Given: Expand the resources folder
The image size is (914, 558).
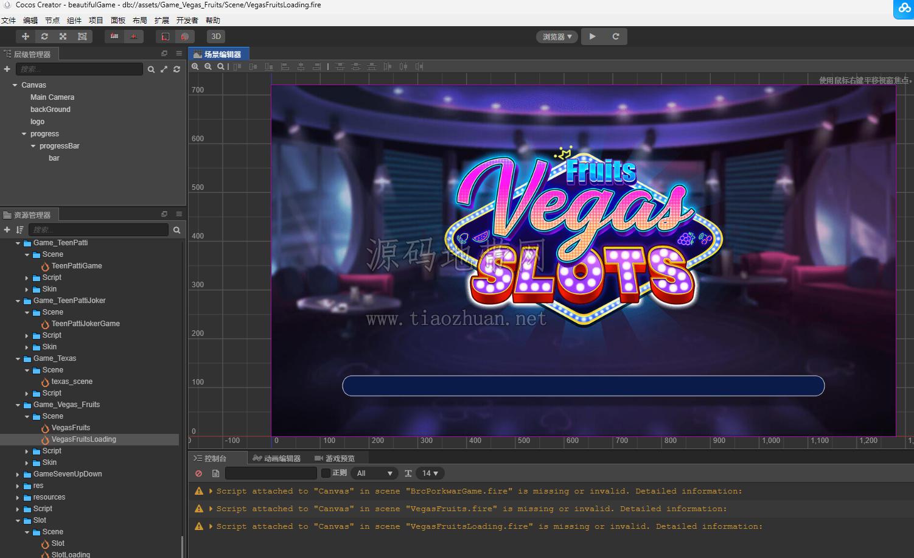Looking at the screenshot, I should (x=18, y=497).
